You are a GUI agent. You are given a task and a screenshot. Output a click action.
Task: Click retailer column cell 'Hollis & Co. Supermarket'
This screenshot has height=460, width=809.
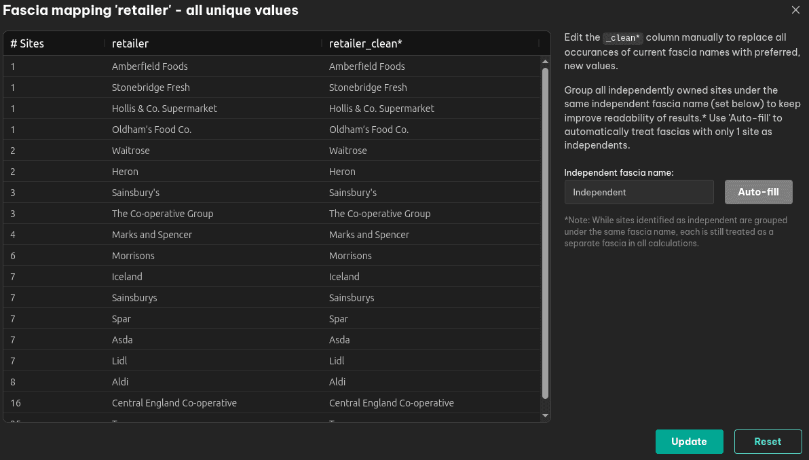pos(213,109)
